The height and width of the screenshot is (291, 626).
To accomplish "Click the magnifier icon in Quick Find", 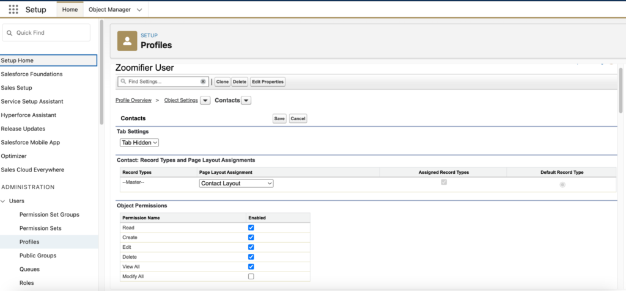I will click(x=10, y=33).
